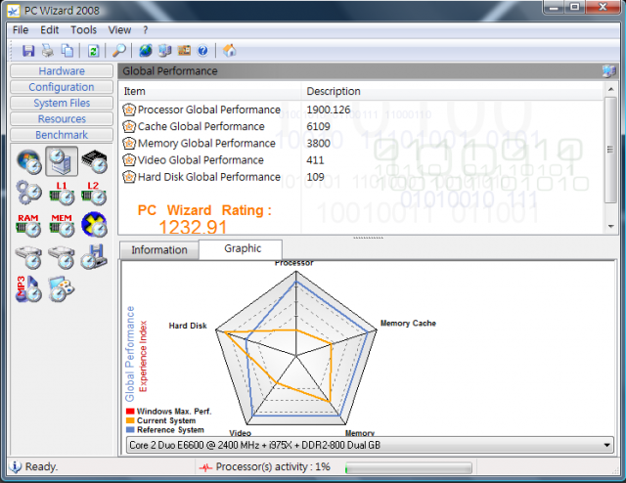This screenshot has height=483, width=626.
Task: Click the red Windows Max. Perf. legend swatch
Action: point(130,412)
